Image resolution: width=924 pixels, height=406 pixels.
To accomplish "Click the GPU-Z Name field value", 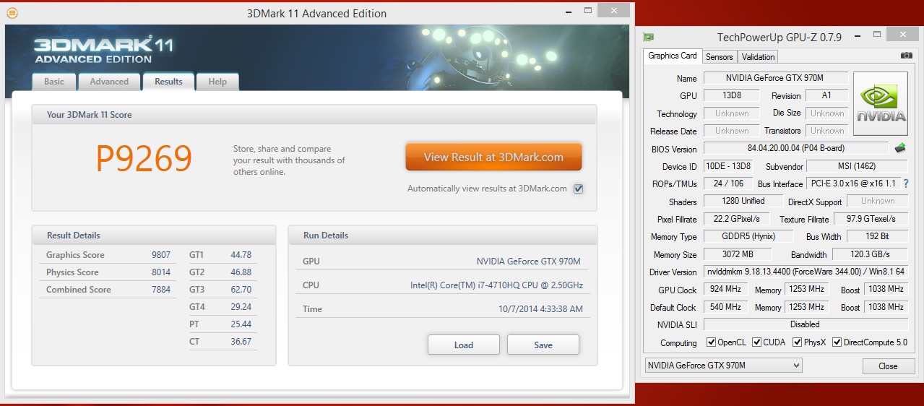I will 774,78.
